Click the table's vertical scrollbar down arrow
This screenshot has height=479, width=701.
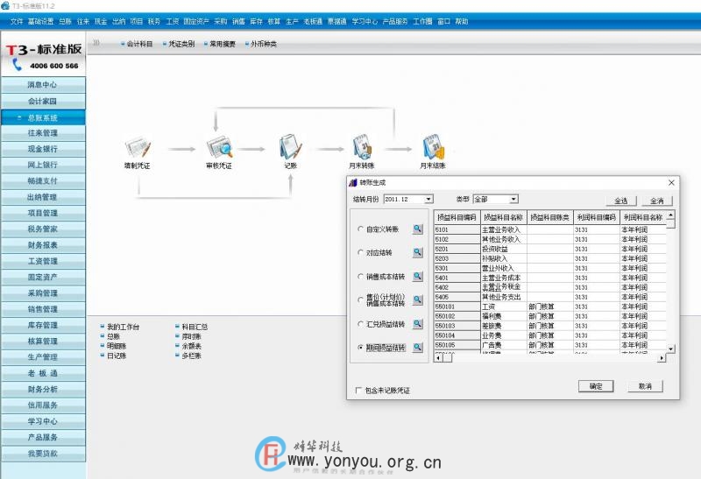pyautogui.click(x=670, y=348)
